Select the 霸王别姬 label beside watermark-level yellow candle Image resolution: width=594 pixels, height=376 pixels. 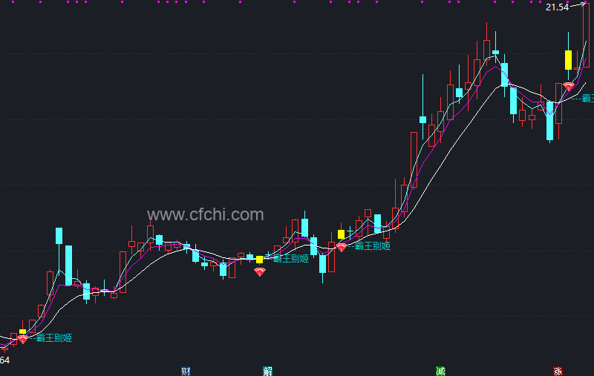click(291, 259)
